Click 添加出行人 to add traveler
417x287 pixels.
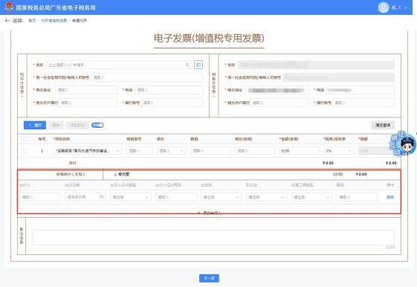(x=210, y=213)
